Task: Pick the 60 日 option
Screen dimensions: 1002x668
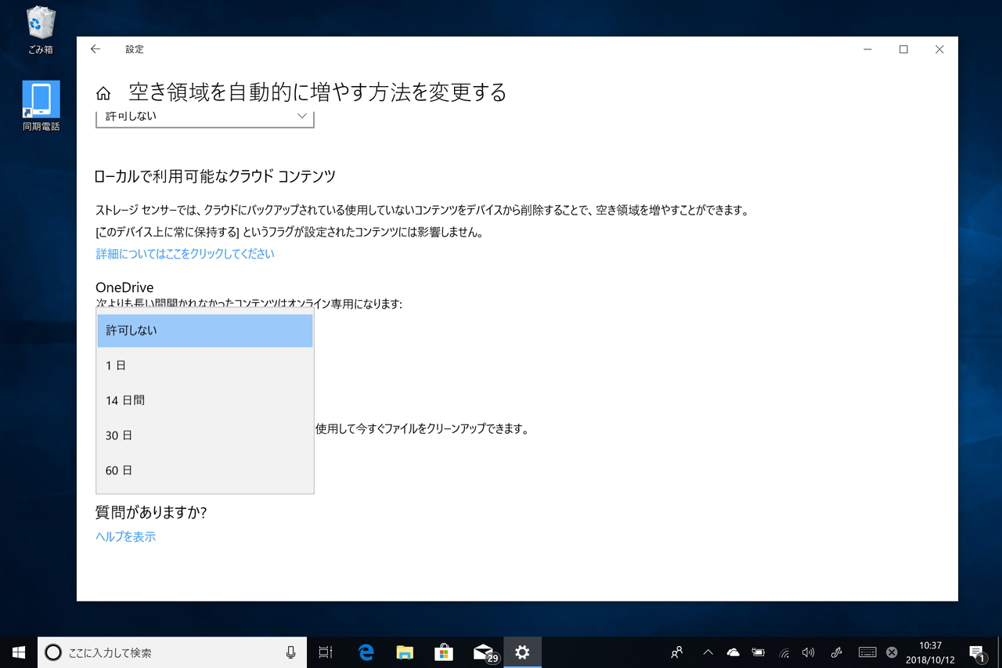Action: click(205, 471)
